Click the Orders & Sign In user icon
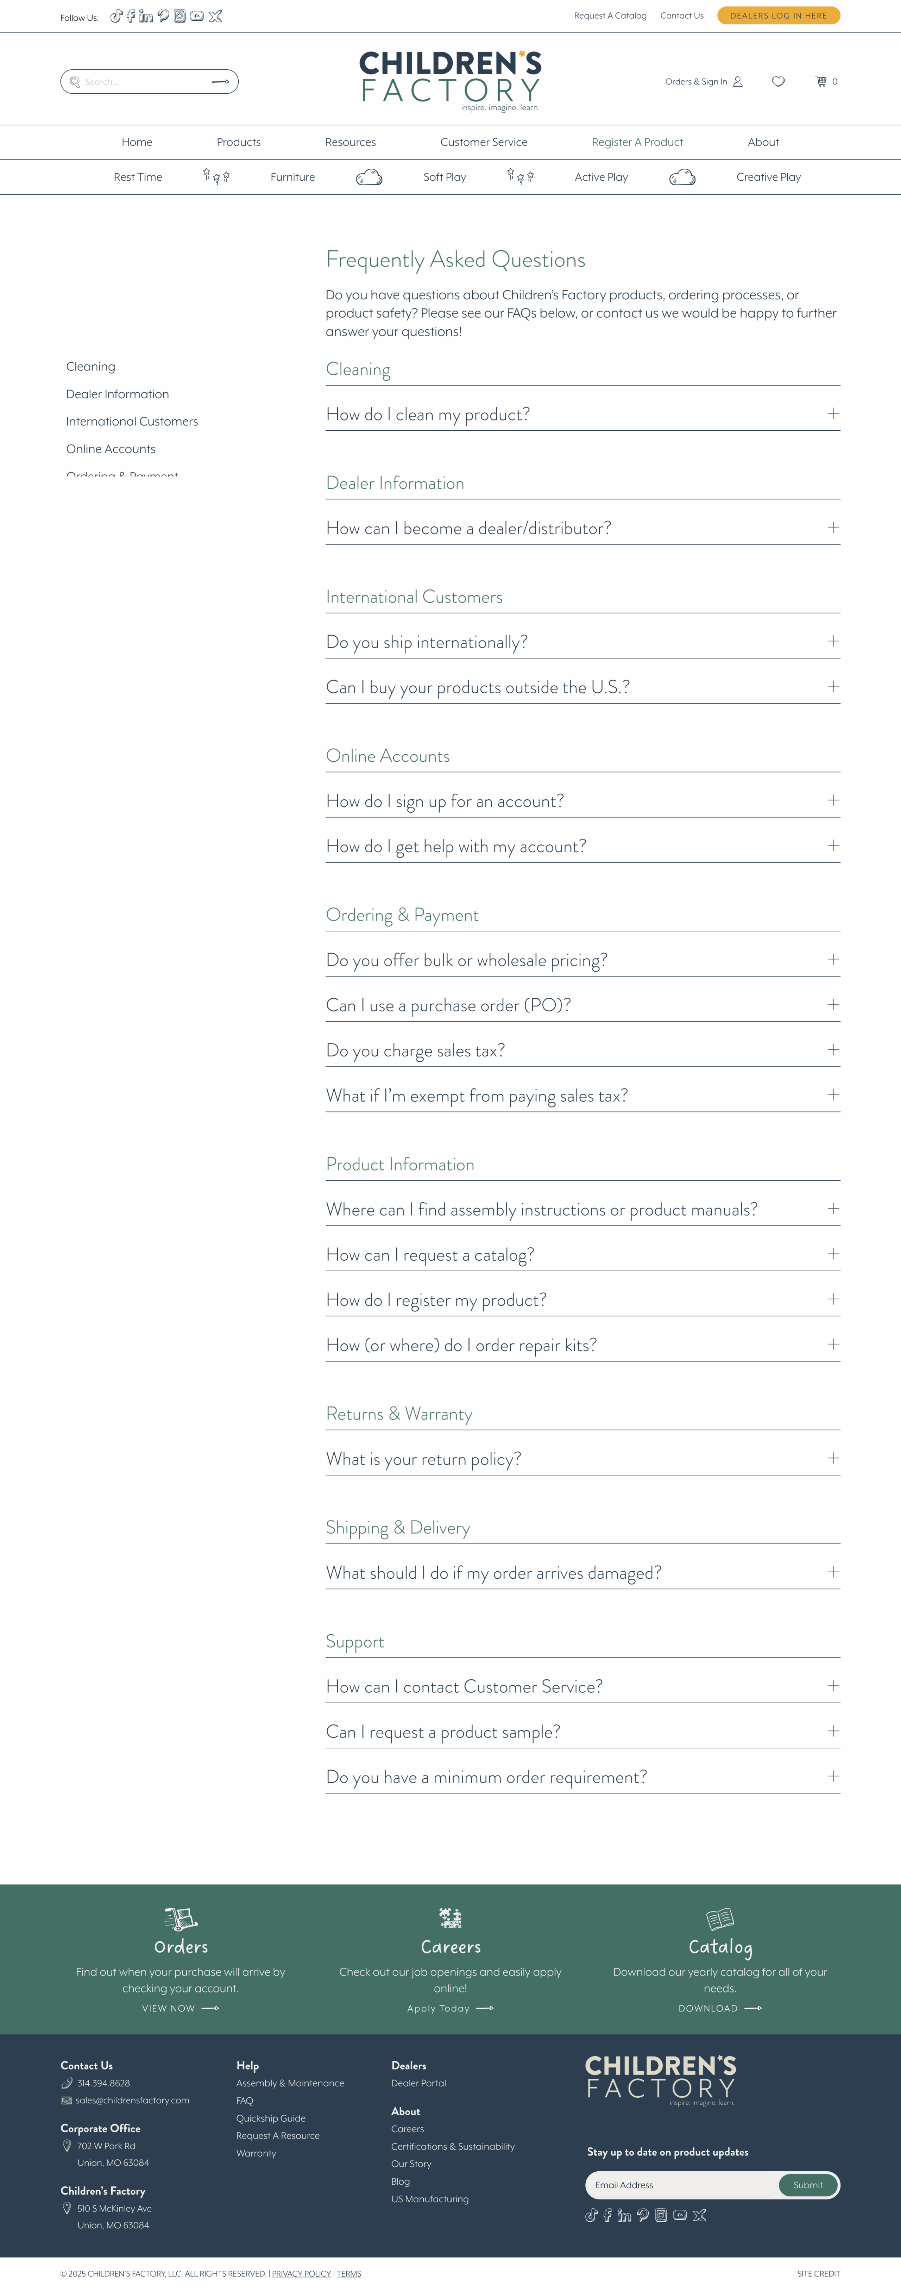 click(737, 82)
